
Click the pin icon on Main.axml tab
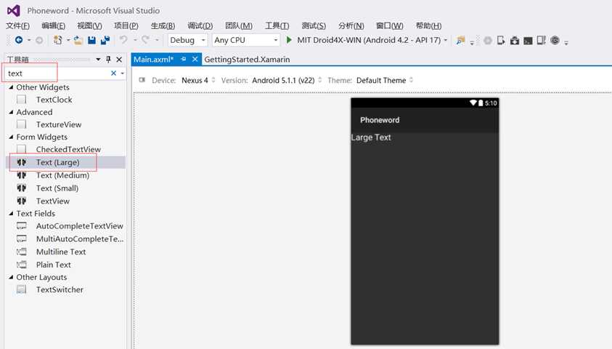pyautogui.click(x=183, y=59)
